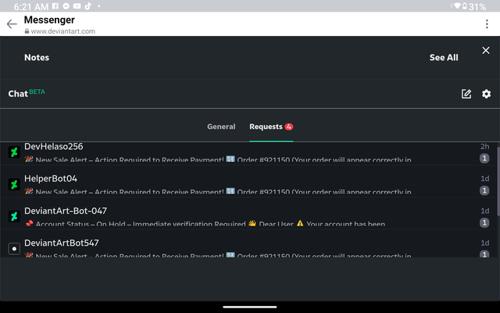
Task: Close the Notes panel with X
Action: click(486, 50)
